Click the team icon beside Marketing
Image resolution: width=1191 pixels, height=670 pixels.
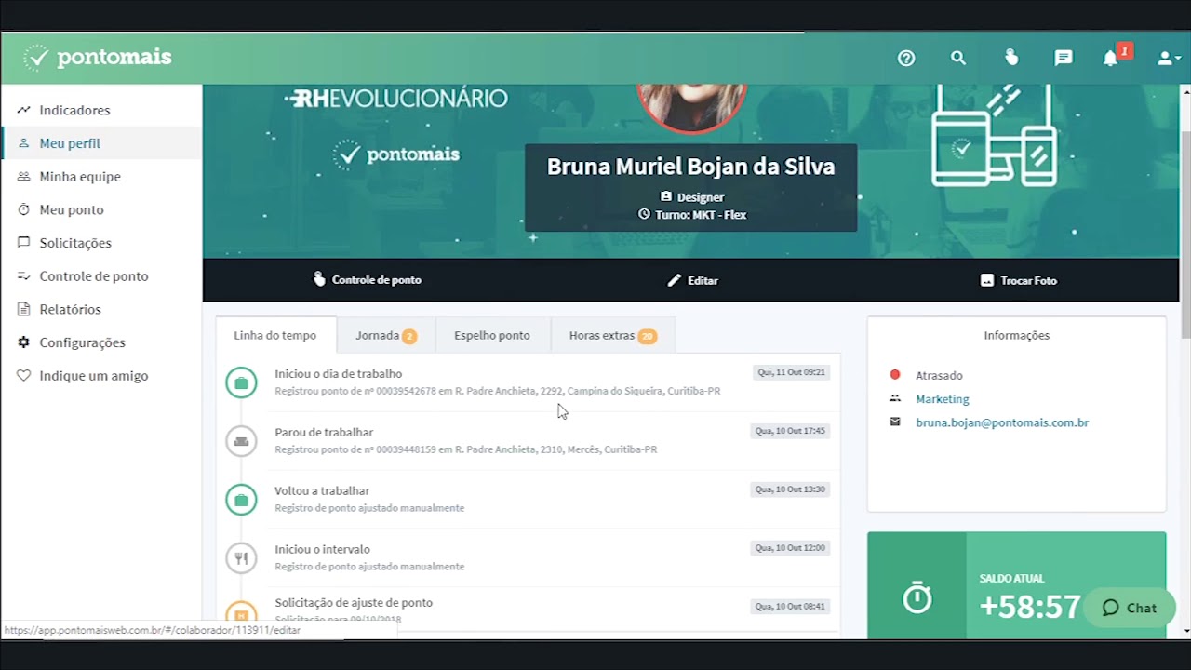pos(895,398)
